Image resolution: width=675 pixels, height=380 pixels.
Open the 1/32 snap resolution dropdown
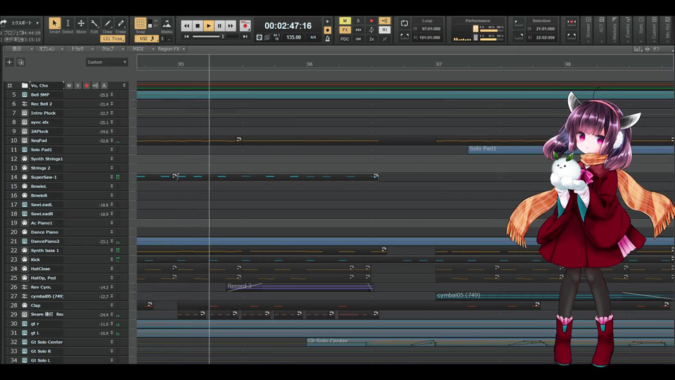coord(146,39)
